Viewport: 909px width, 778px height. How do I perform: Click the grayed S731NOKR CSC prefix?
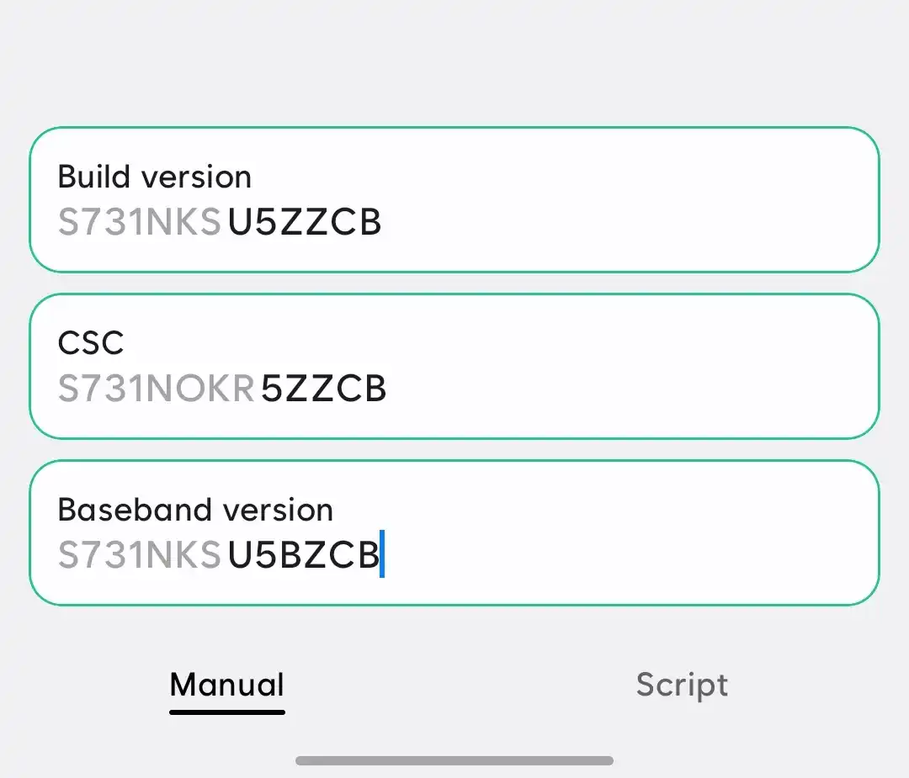click(156, 388)
